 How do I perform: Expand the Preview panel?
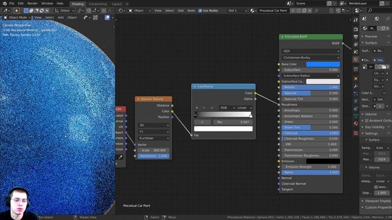371,37
